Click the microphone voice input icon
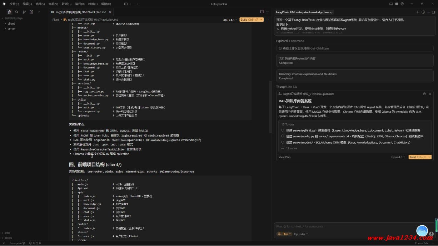 point(431,234)
